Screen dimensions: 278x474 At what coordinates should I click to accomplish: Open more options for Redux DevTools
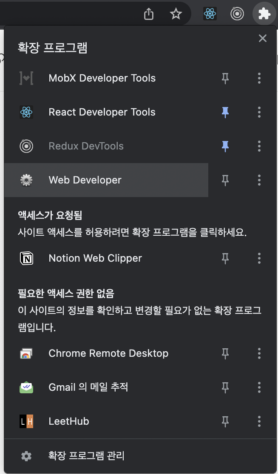pos(259,146)
